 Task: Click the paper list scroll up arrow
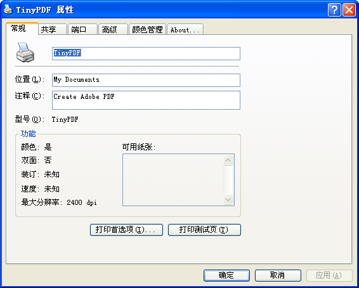click(228, 160)
